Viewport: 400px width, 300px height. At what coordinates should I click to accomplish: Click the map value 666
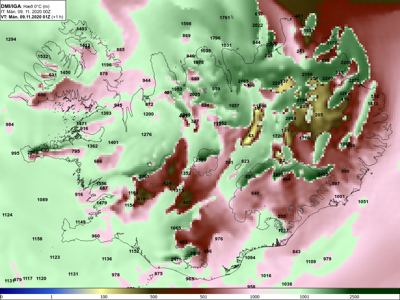click(98, 161)
